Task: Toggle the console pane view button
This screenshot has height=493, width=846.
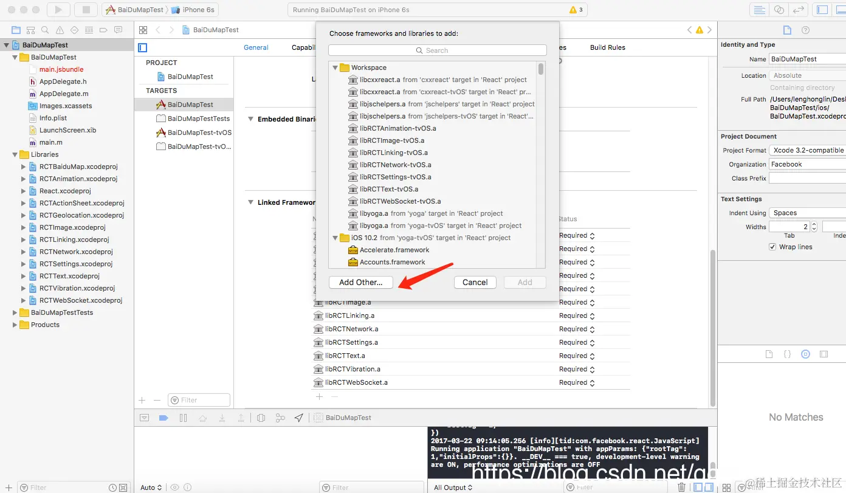Action: (710, 487)
